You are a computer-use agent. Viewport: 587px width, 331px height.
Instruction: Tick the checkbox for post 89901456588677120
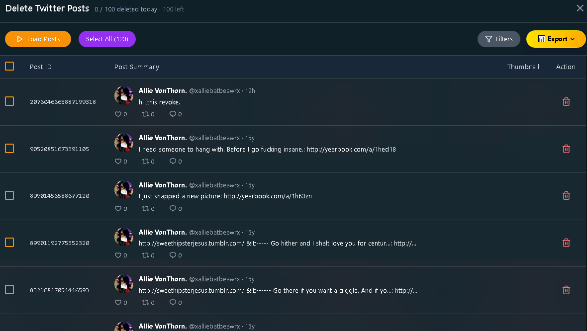pos(9,195)
